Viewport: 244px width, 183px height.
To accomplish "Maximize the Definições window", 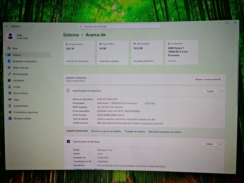I will pos(227,23).
